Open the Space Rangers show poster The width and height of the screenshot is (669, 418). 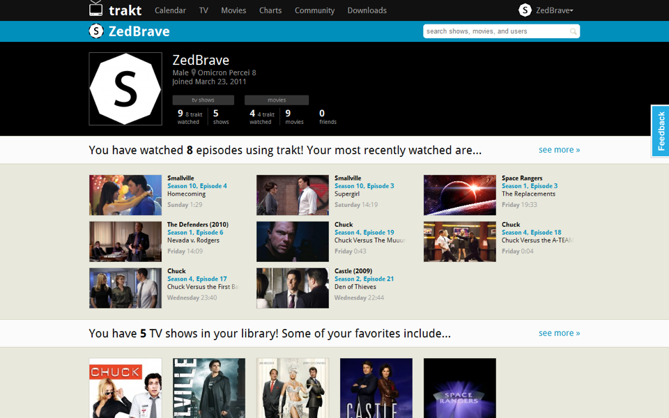tap(460, 388)
